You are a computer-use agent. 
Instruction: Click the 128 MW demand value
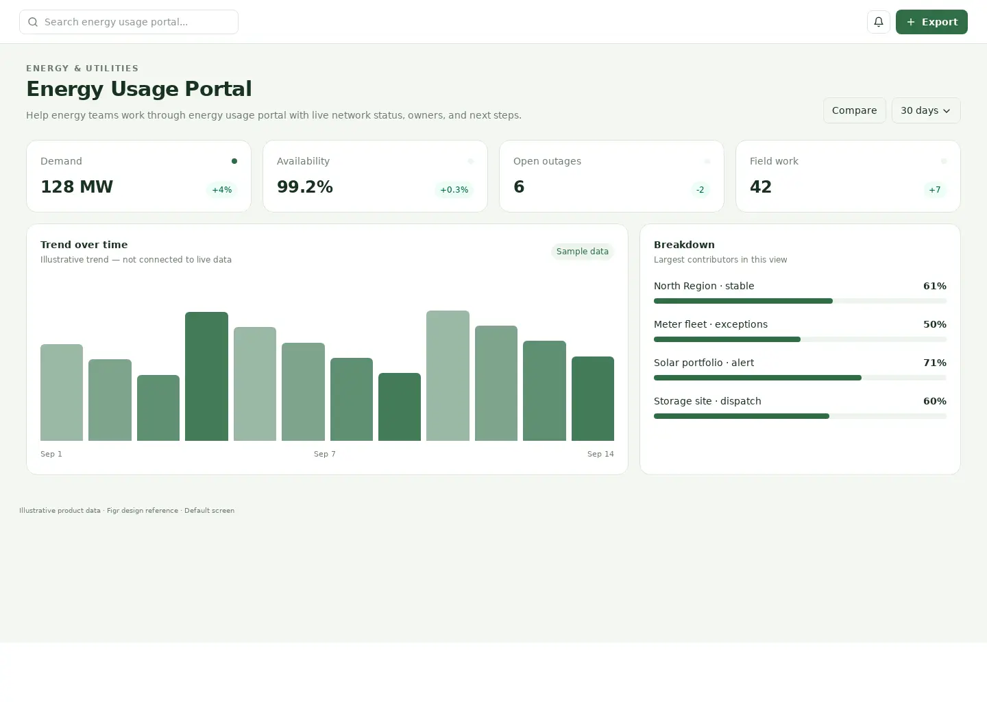[77, 187]
